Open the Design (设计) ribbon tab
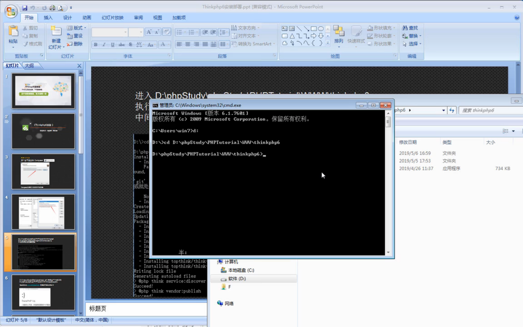This screenshot has width=523, height=327. click(x=67, y=18)
